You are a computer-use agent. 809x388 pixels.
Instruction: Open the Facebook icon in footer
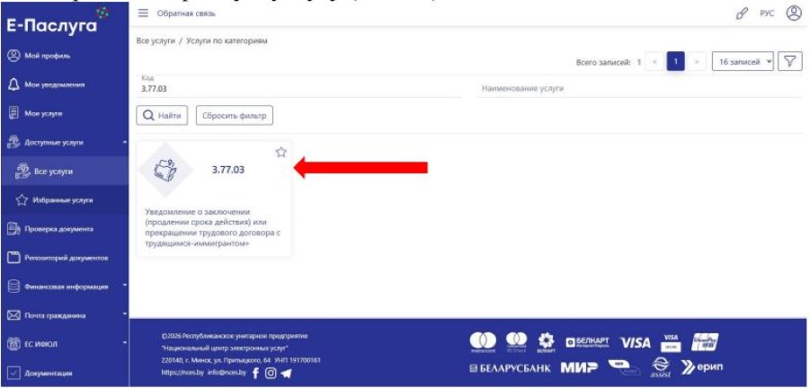coord(255,373)
